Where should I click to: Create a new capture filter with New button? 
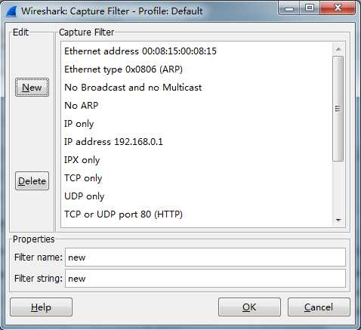(32, 88)
